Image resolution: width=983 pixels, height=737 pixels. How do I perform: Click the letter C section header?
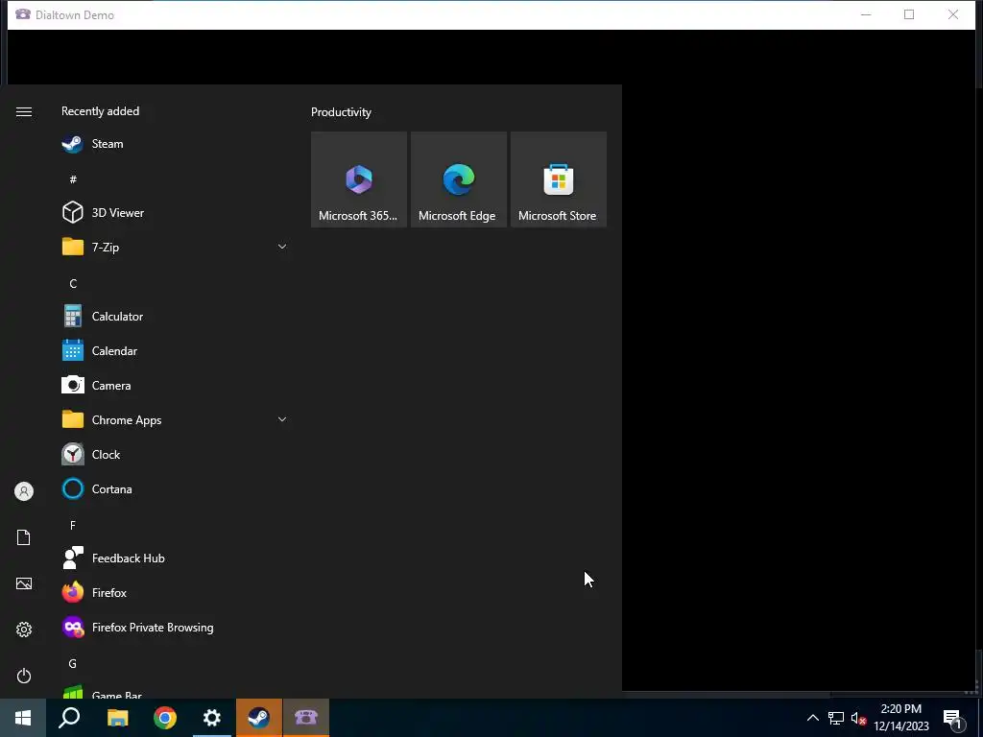(73, 284)
